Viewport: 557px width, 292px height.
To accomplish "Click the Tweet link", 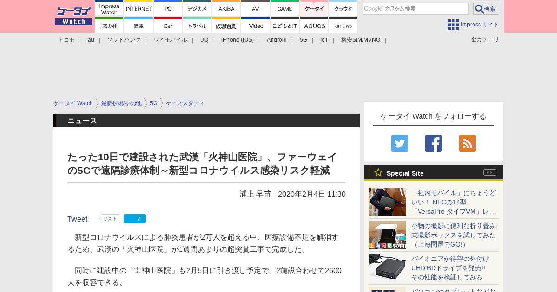I will [78, 219].
